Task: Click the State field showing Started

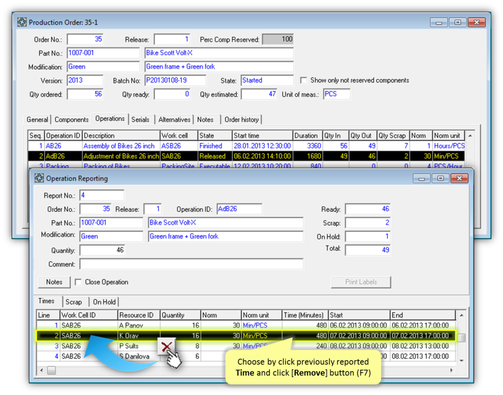Action: point(267,80)
